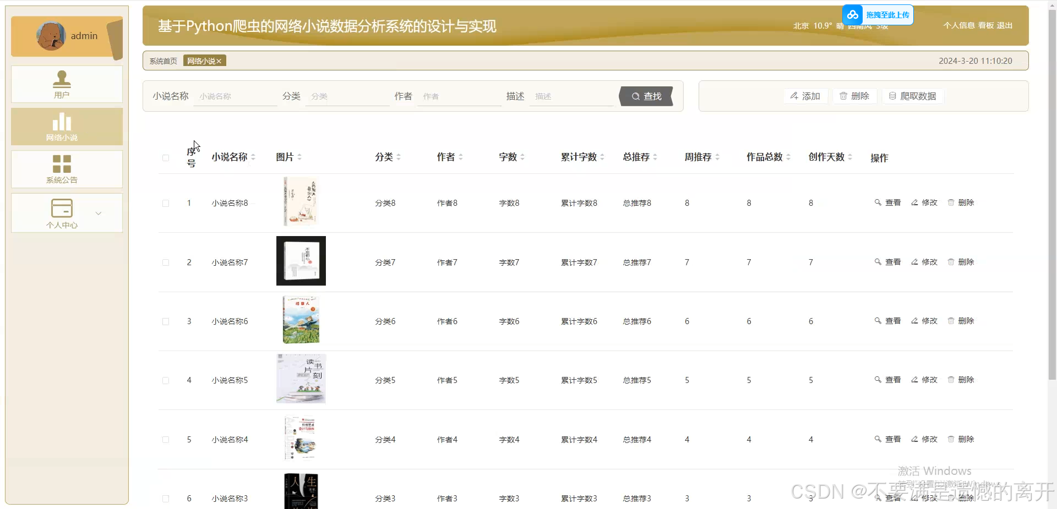
Task: Open the cover image of 小说名称8
Action: [x=301, y=202]
